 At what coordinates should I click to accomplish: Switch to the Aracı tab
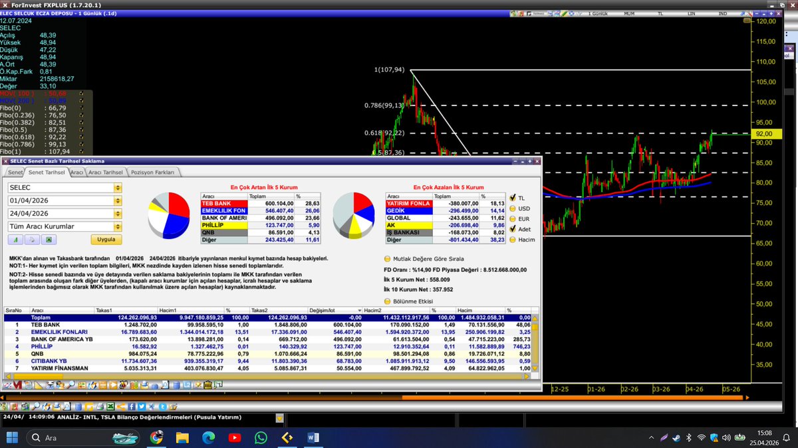click(x=77, y=172)
